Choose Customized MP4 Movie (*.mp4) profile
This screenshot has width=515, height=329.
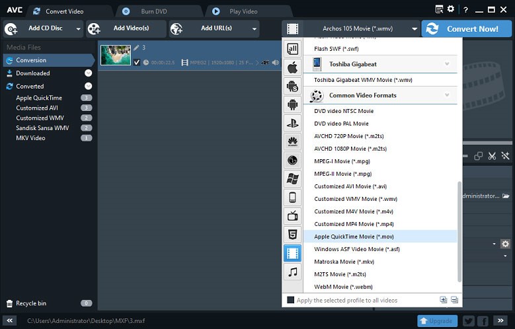(x=380, y=224)
